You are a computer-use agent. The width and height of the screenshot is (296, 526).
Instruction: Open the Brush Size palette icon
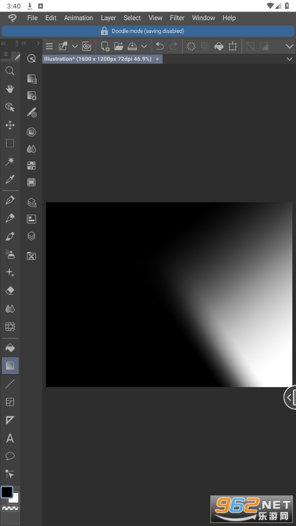pyautogui.click(x=32, y=113)
